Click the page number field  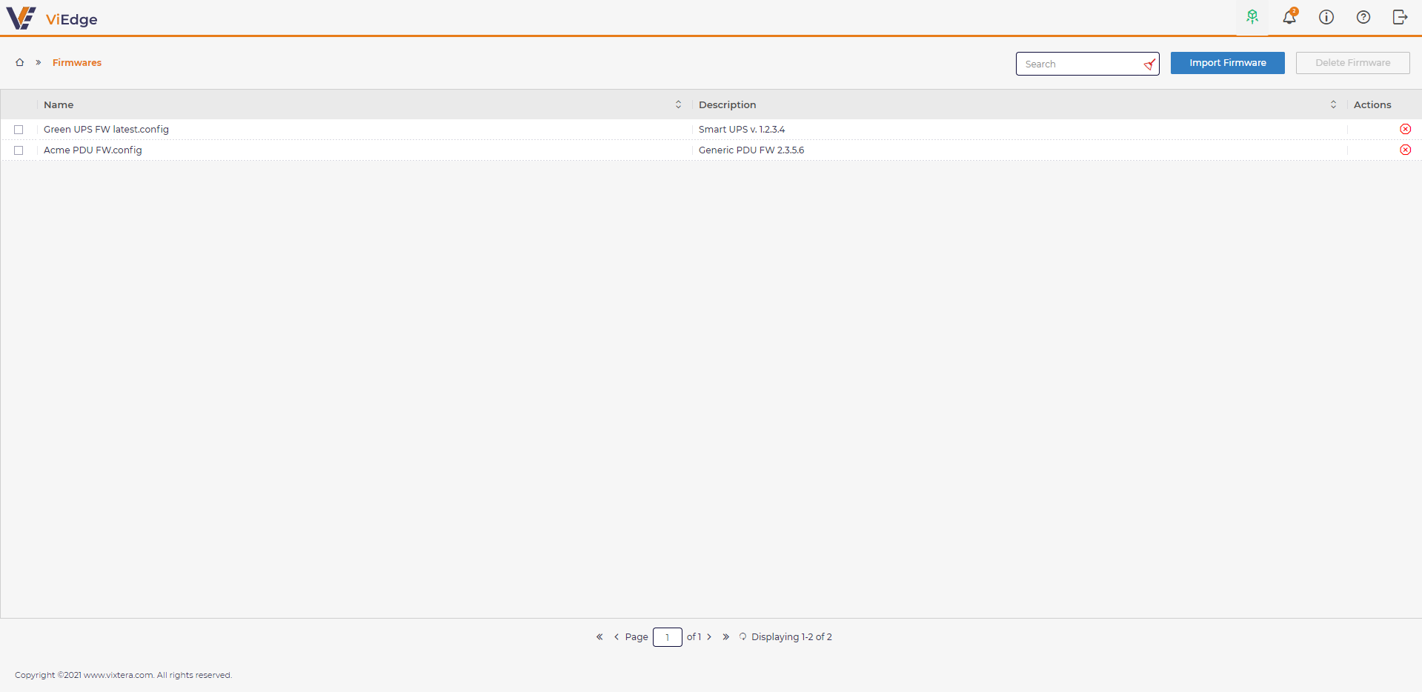667,637
